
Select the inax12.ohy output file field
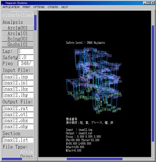[x=18, y=126]
